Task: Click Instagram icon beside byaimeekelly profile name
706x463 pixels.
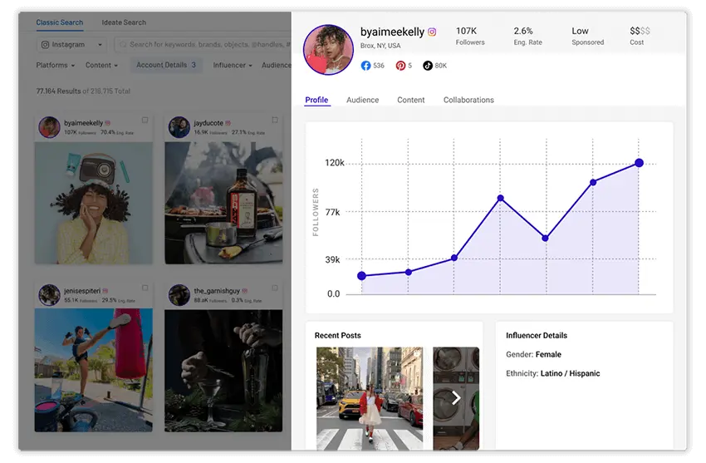Action: (x=432, y=32)
